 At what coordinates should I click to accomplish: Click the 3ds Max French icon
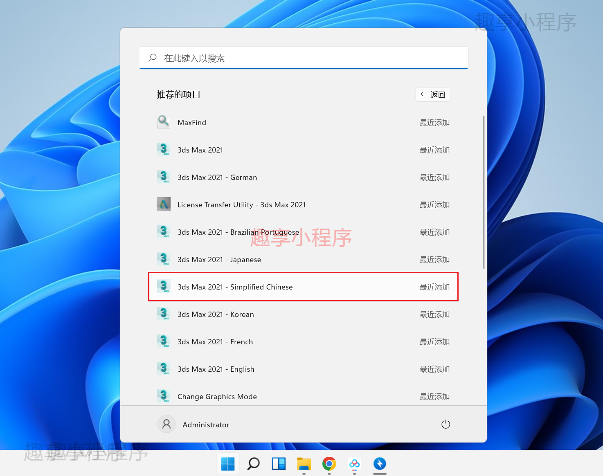tap(164, 341)
